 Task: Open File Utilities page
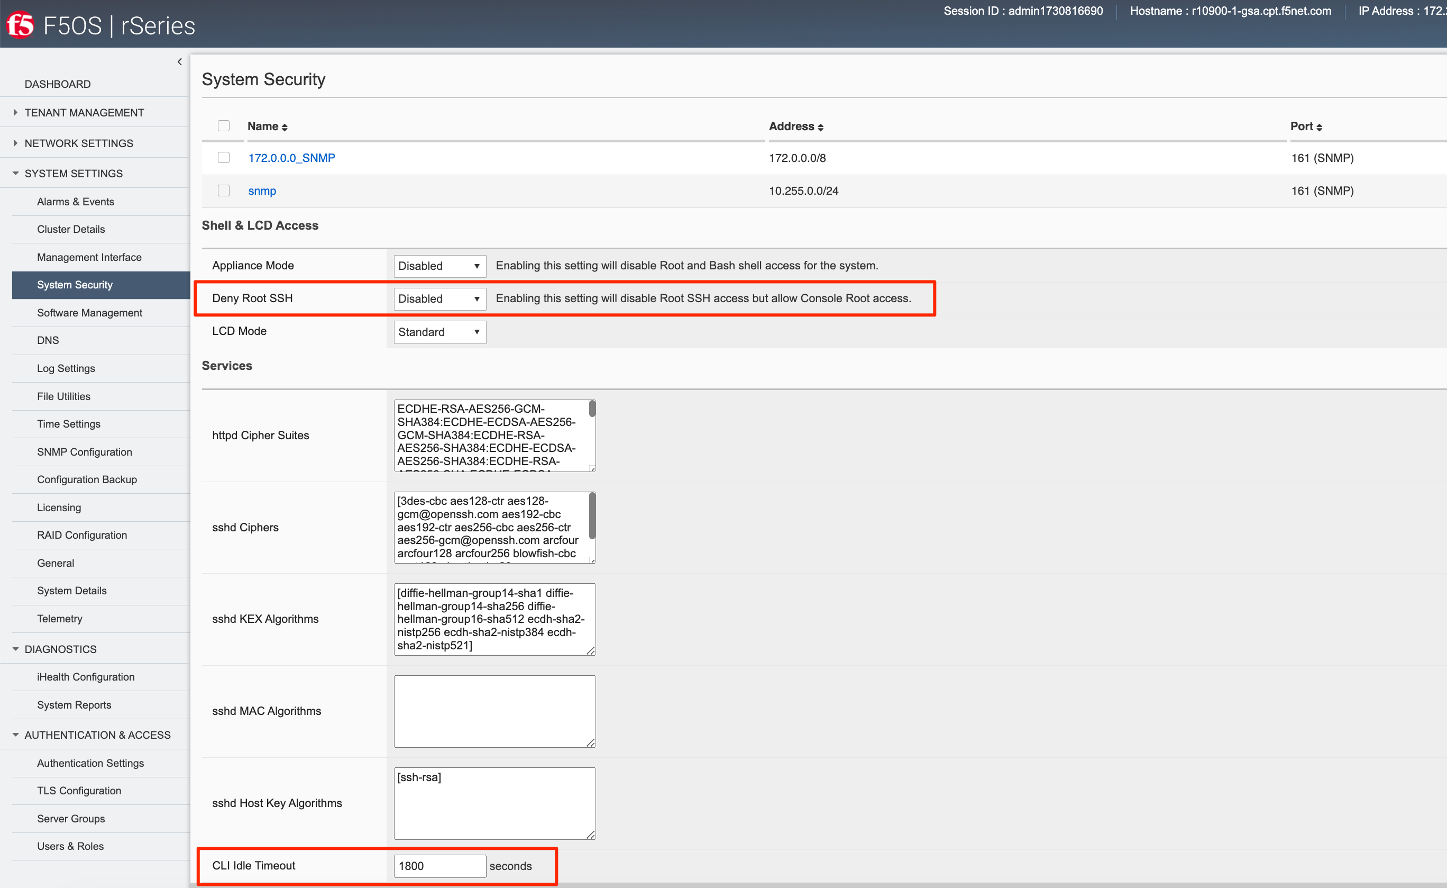click(64, 396)
